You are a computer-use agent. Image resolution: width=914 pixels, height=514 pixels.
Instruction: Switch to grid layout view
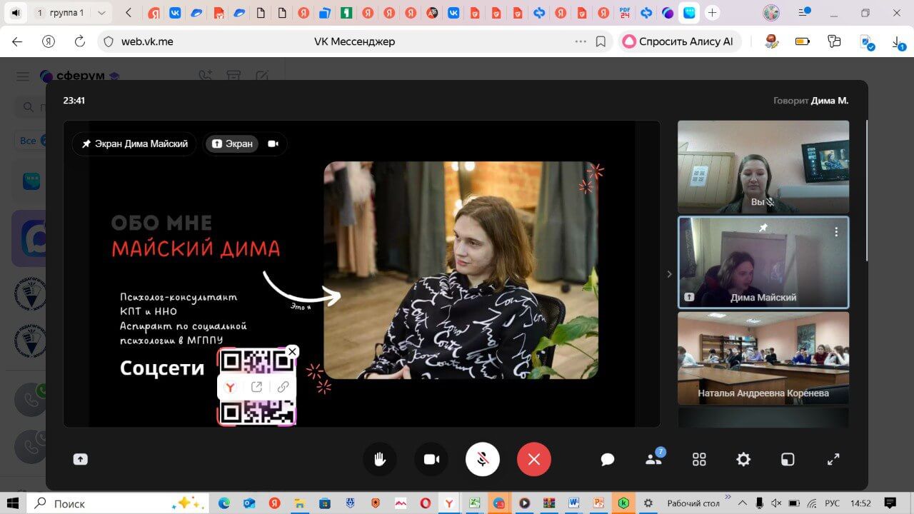[699, 460]
